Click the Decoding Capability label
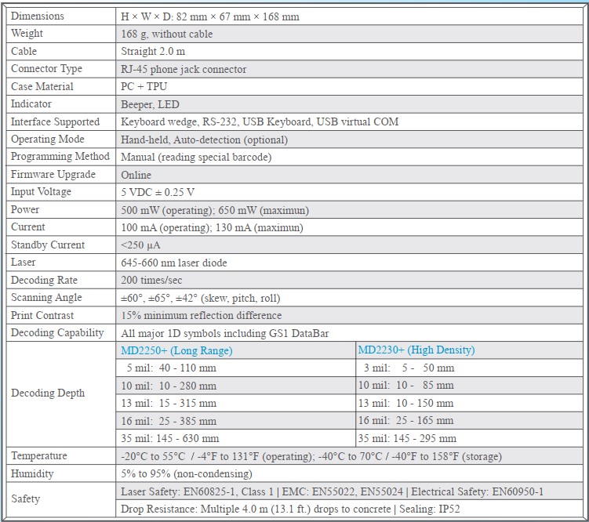The image size is (589, 522). tap(57, 332)
